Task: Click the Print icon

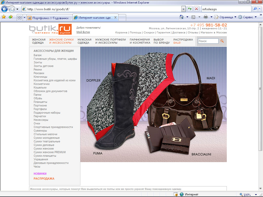Action: (206, 17)
